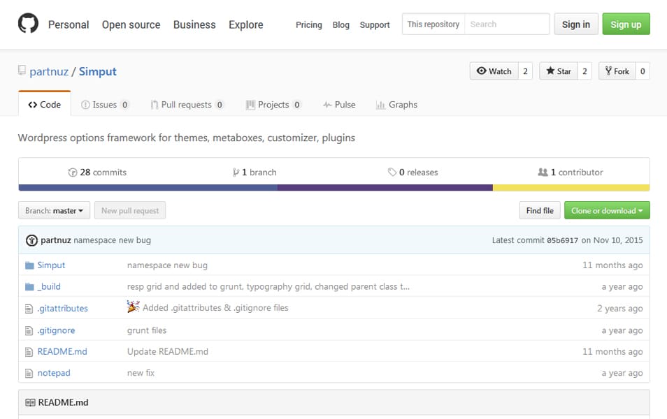Screen dimensions: 667x419
Task: Open the partnuz owner link in the title
Action: click(x=49, y=71)
